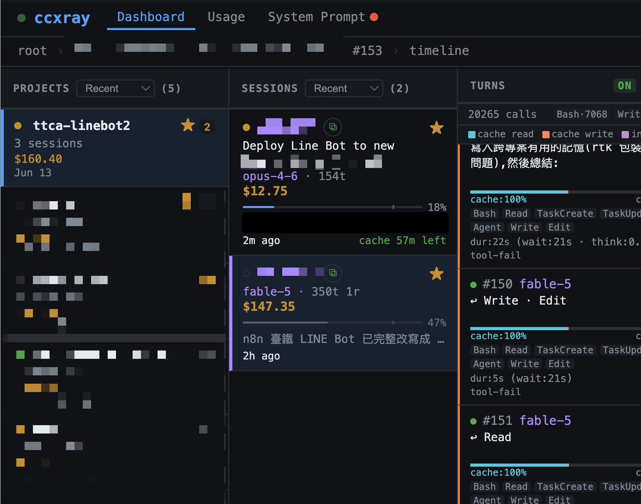
Task: Click the cache 57m left label
Action: click(402, 241)
